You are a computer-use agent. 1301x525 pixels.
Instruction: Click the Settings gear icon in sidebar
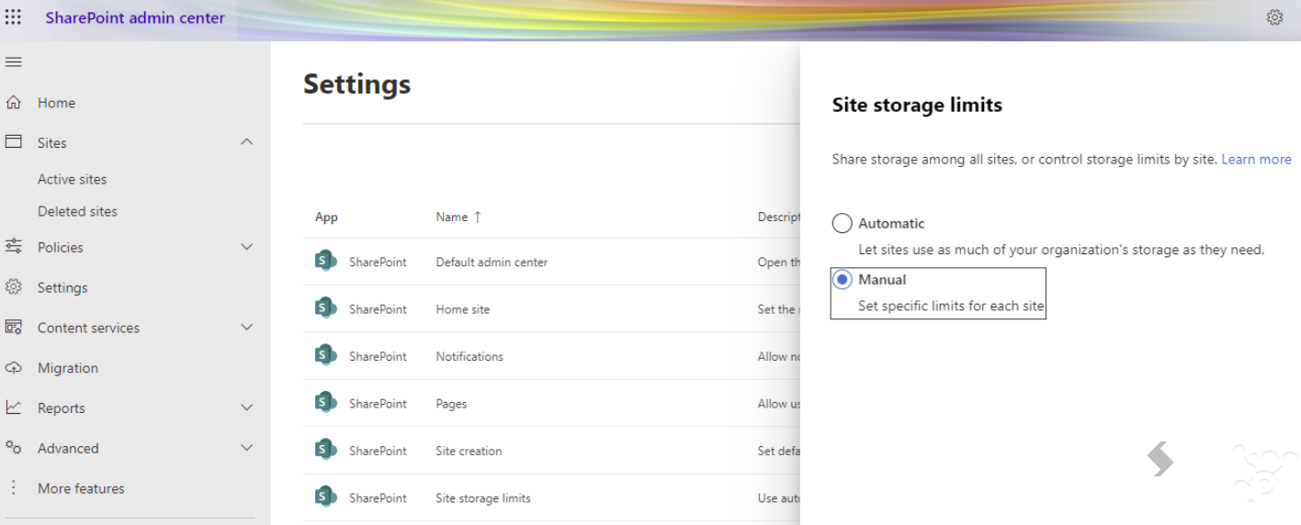(13, 287)
